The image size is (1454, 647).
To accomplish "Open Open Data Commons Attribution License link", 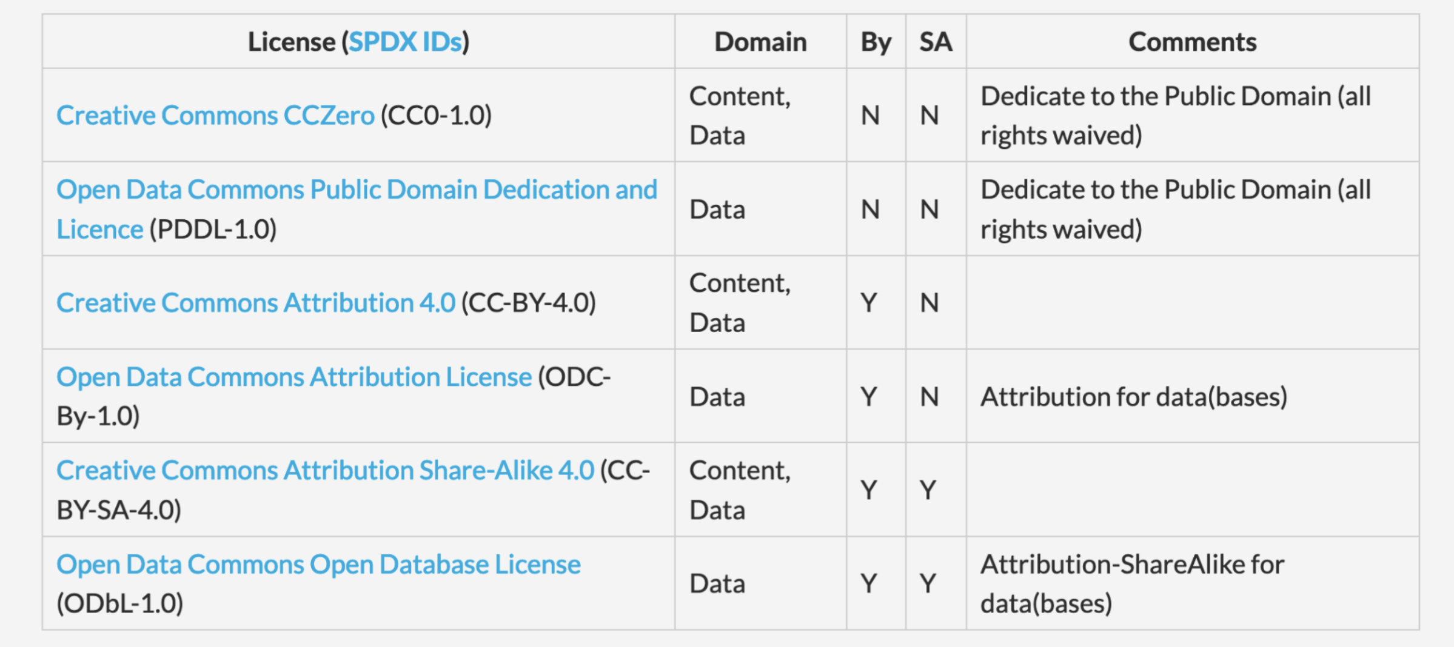I will pos(294,377).
